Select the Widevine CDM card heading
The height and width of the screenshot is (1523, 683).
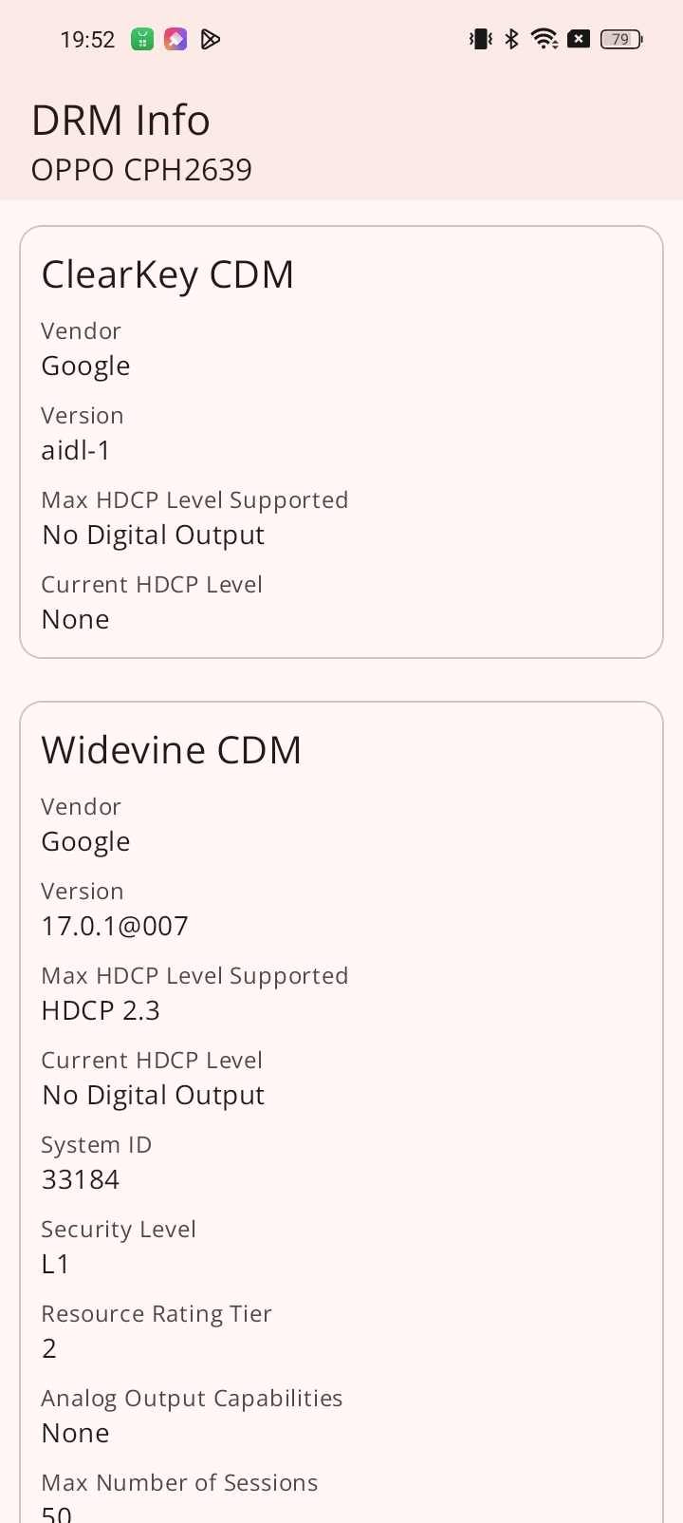tap(172, 750)
